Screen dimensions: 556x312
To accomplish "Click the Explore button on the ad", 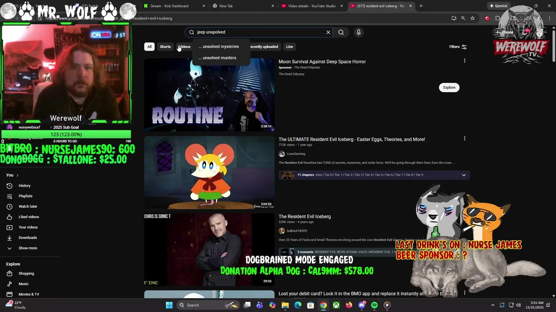I will click(449, 87).
